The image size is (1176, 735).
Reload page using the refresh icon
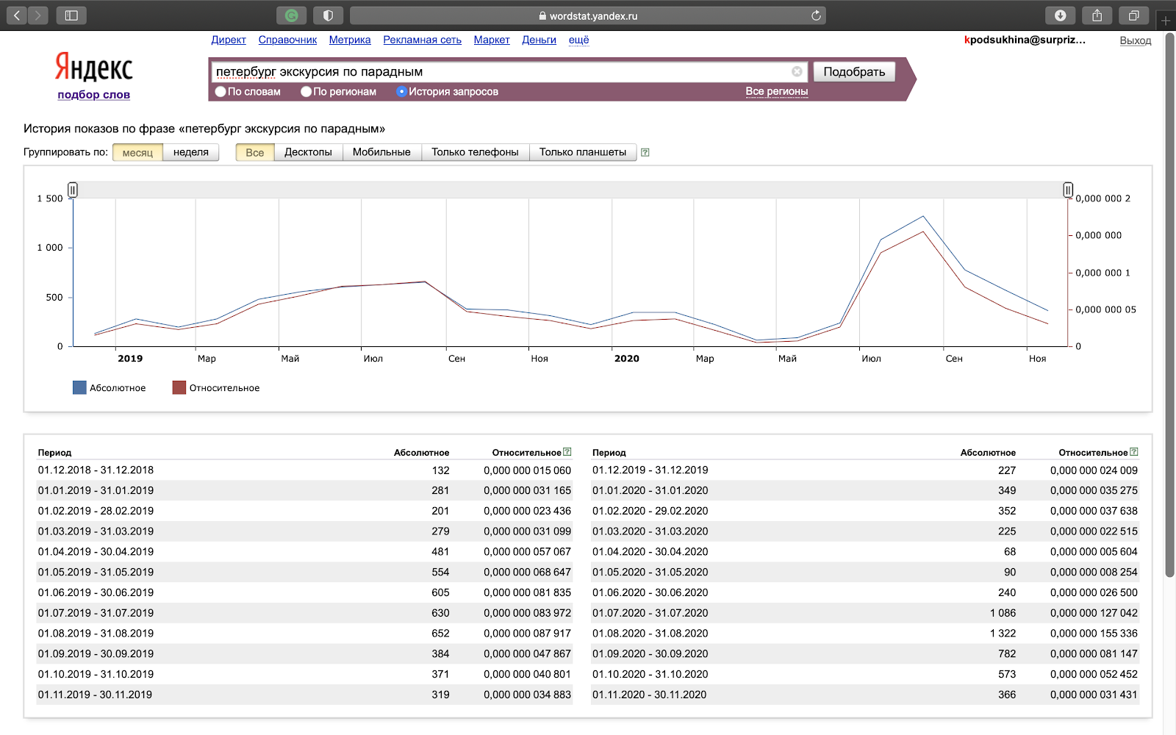[816, 15]
